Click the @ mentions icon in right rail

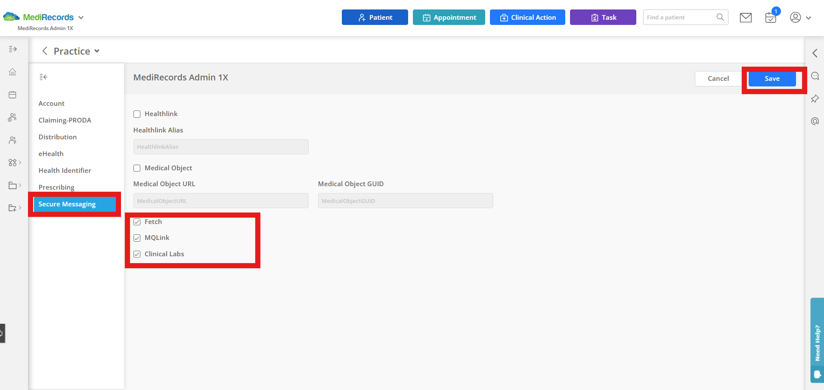click(x=815, y=121)
